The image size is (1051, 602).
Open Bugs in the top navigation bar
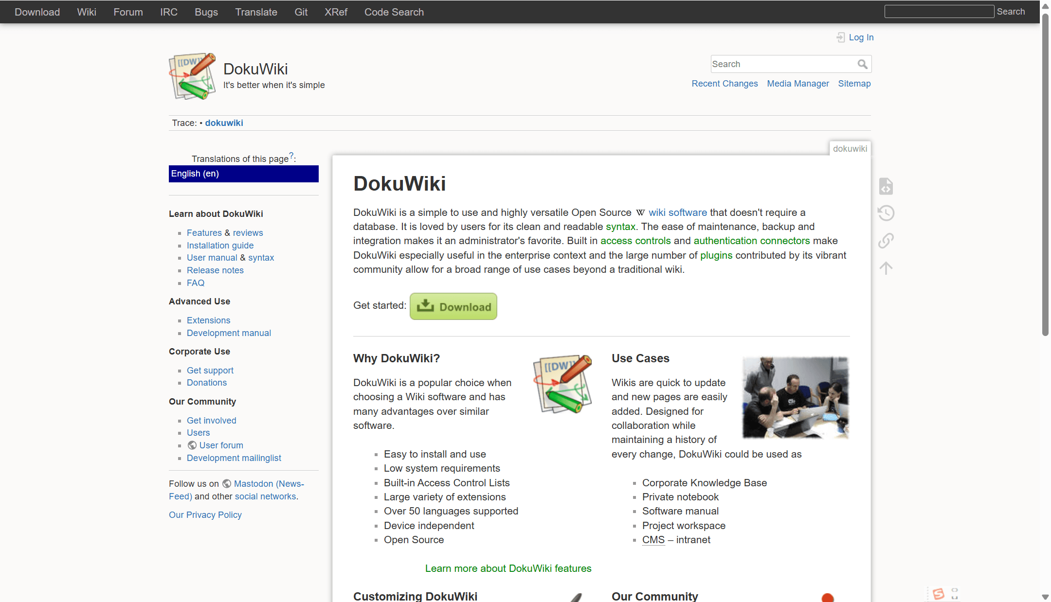[x=206, y=12]
